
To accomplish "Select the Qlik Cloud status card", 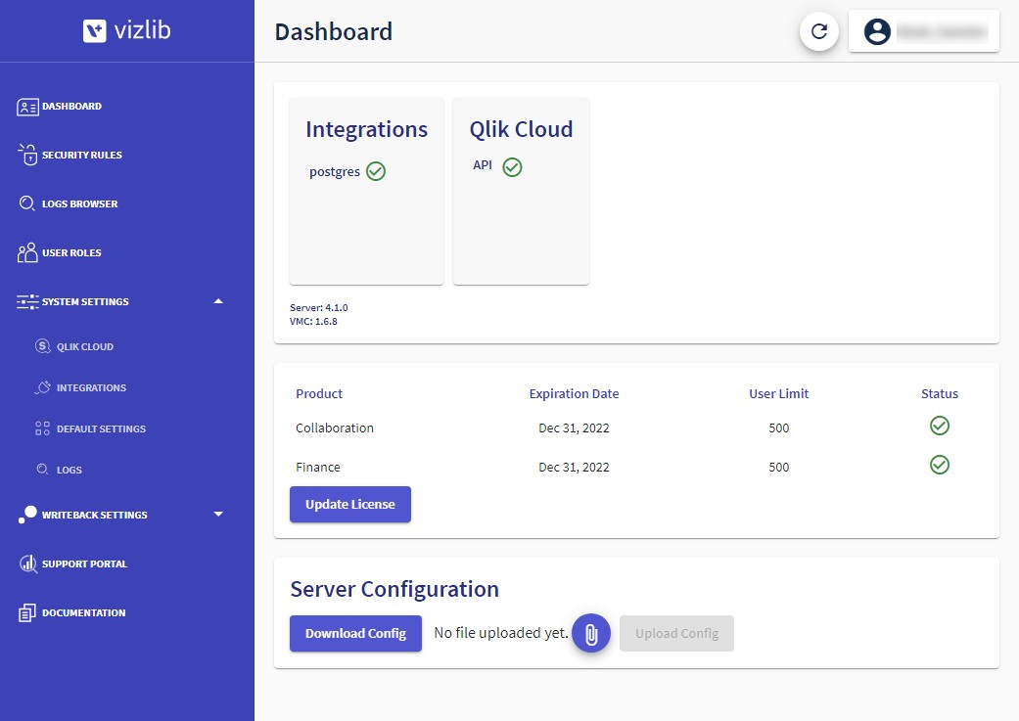I will (521, 192).
